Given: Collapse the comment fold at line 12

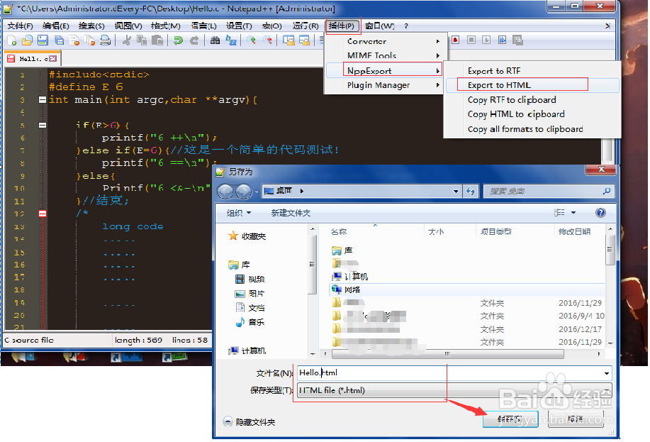Looking at the screenshot, I should 43,214.
